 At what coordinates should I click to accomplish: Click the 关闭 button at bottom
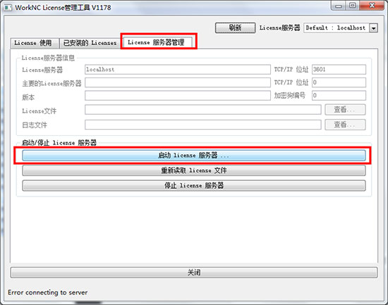tap(194, 273)
